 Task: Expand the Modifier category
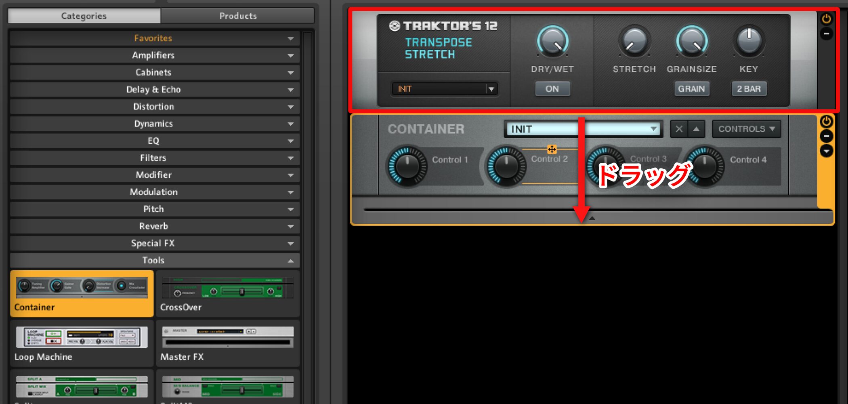[155, 175]
